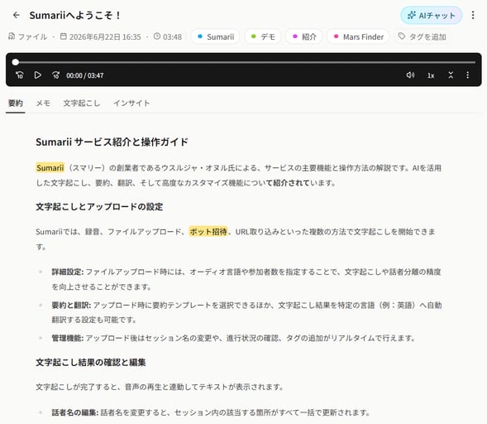Skip forward 10 seconds in audio player
The height and width of the screenshot is (424, 487).
[x=55, y=75]
